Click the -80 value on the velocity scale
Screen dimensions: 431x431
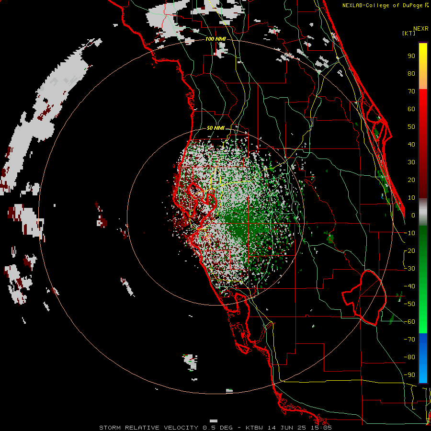pos(409,357)
